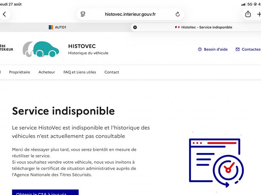The height and width of the screenshot is (195, 261).
Task: Open the Contact menu item
Action: [112, 72]
